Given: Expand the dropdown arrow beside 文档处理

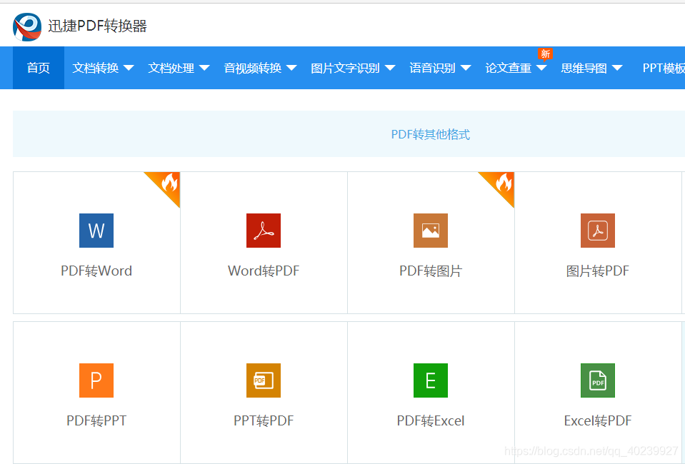Looking at the screenshot, I should (x=204, y=68).
